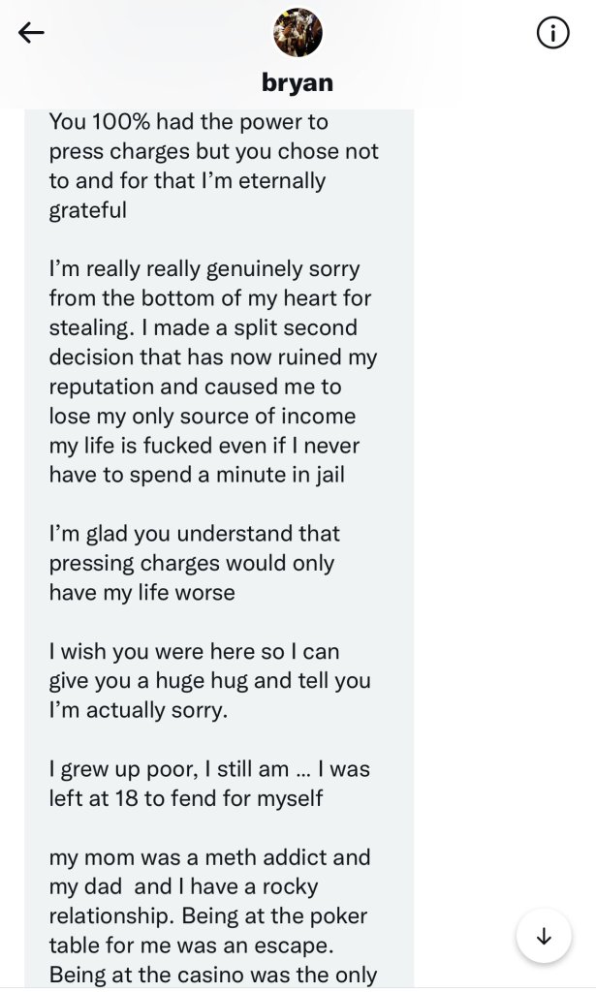Click the line "reputation and caused me to"
Viewport: 596px width, 992px height.
pyautogui.click(x=195, y=387)
